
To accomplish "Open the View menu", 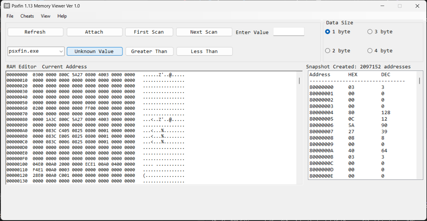I will (46, 16).
